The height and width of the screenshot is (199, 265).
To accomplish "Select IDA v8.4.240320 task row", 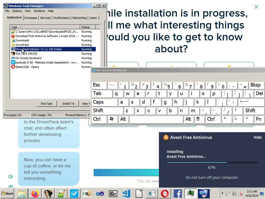I will 53,54.
